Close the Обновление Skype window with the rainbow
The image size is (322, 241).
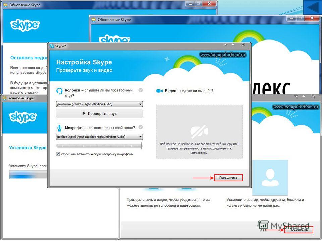pyautogui.click(x=312, y=19)
